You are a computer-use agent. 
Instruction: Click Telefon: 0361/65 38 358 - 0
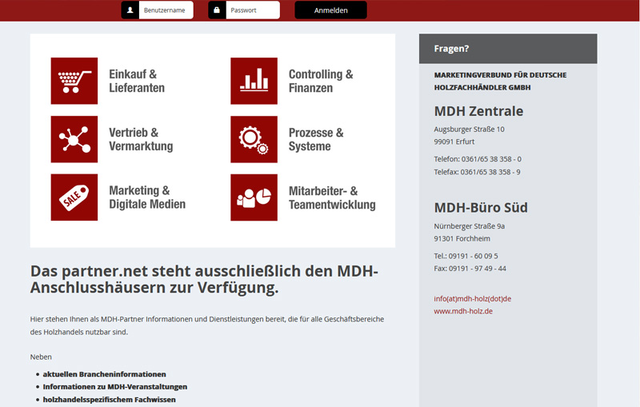[478, 159]
